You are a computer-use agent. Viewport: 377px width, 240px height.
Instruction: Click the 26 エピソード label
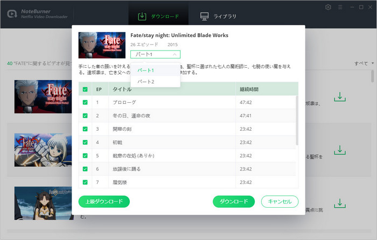(x=144, y=45)
